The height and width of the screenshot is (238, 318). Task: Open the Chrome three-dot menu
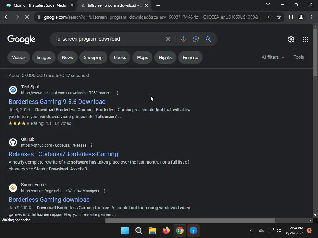[x=311, y=17]
